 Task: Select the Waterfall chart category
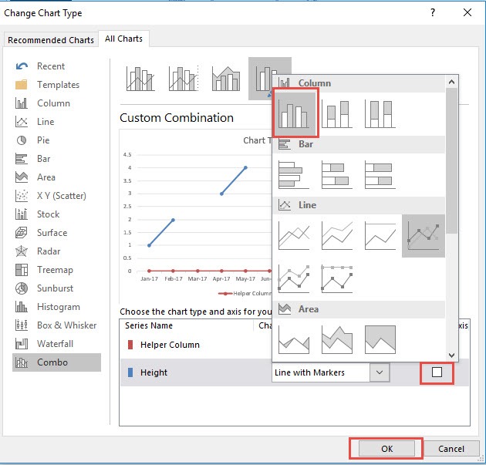(x=56, y=344)
